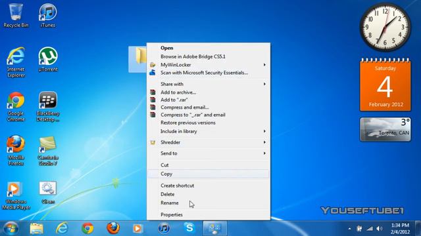Choose Create shortcut
421x236 pixels.
tap(209, 186)
